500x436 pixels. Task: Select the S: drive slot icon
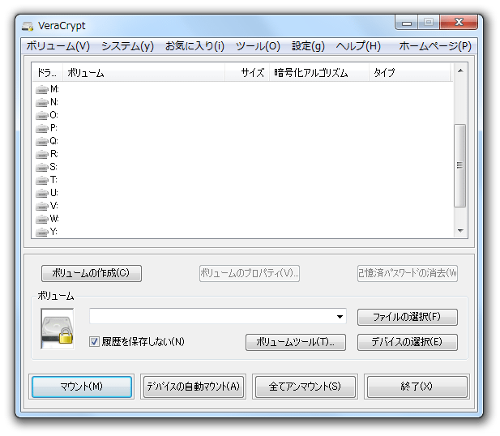(x=42, y=167)
